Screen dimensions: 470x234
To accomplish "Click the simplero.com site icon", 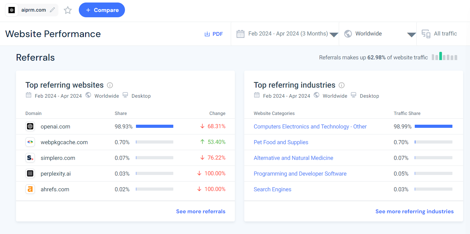I will 30,158.
